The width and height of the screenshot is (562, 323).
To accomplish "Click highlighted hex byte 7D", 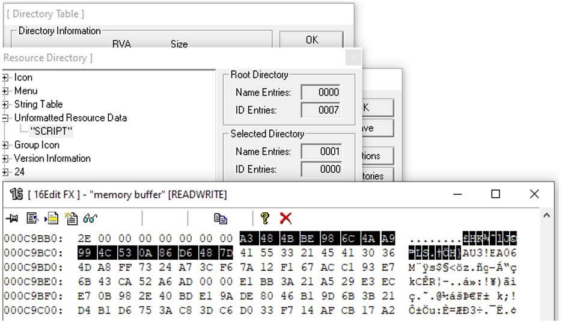I will click(226, 253).
